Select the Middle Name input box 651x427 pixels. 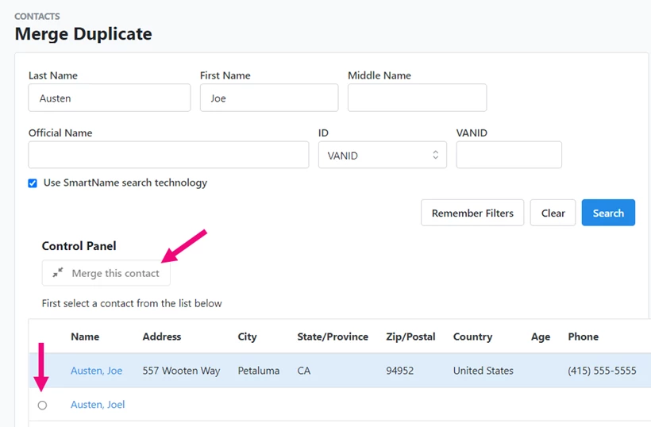coord(417,98)
